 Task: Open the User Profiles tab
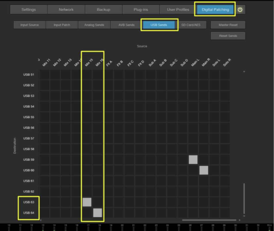click(178, 10)
